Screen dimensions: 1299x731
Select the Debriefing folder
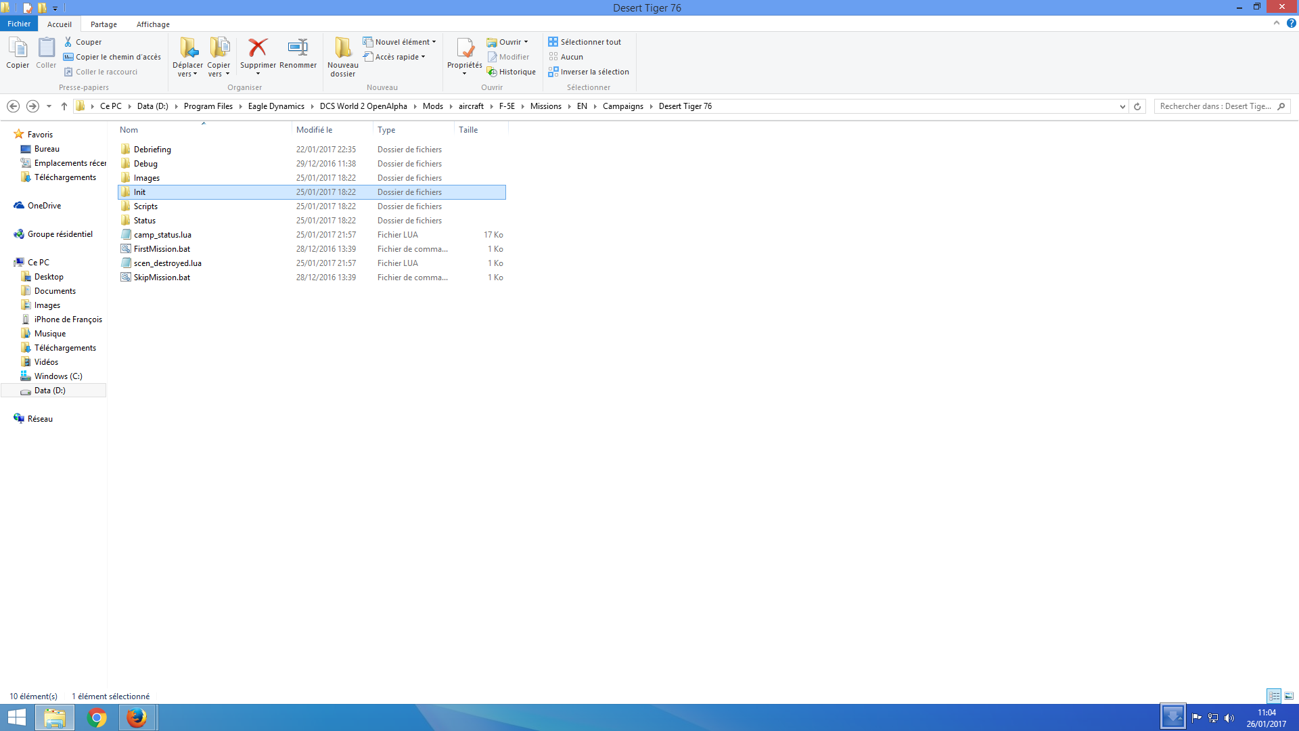(x=311, y=150)
